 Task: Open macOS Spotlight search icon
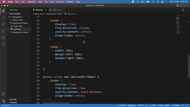point(158,2)
